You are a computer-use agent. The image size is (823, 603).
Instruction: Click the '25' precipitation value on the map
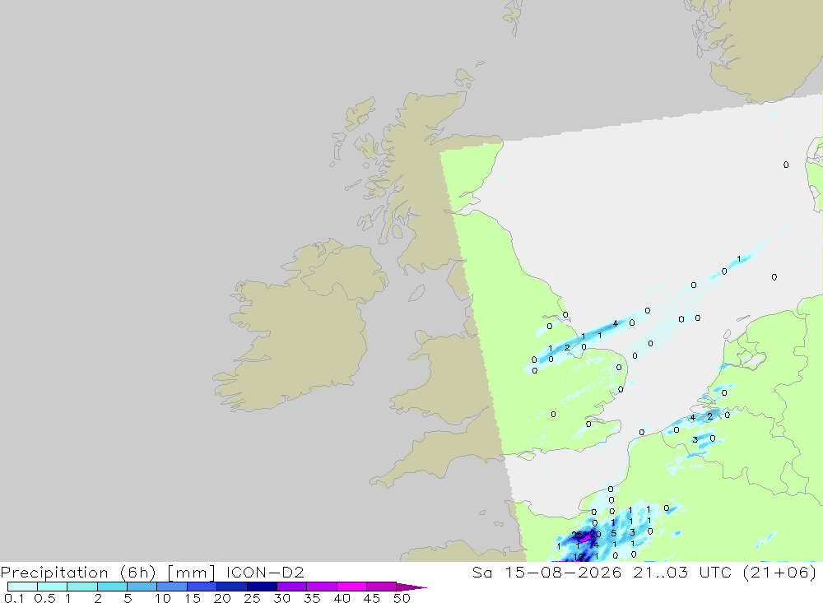click(x=577, y=536)
